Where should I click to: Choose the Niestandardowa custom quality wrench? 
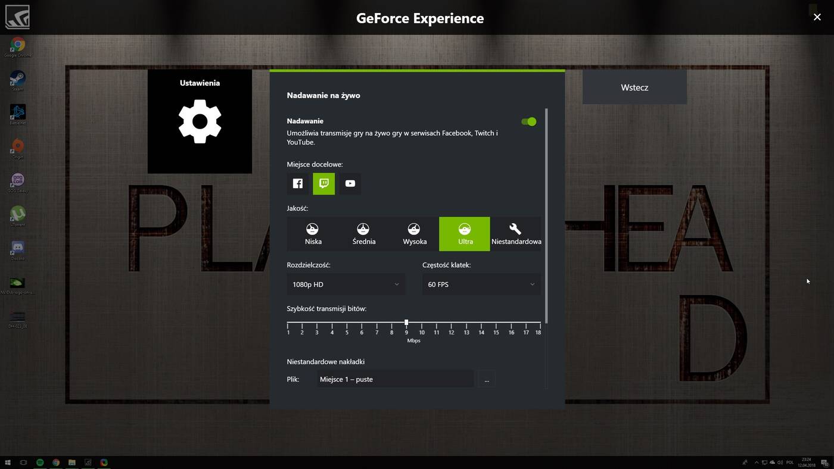pyautogui.click(x=515, y=233)
